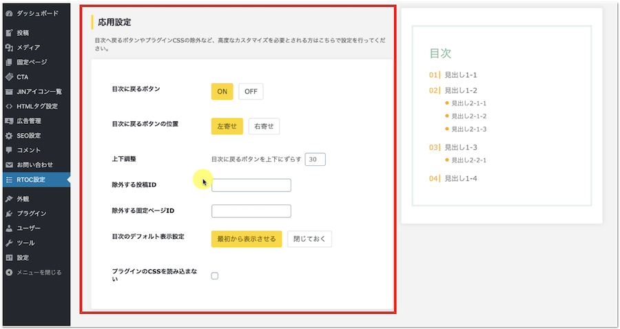Click the 上下調整 number field

[315, 159]
